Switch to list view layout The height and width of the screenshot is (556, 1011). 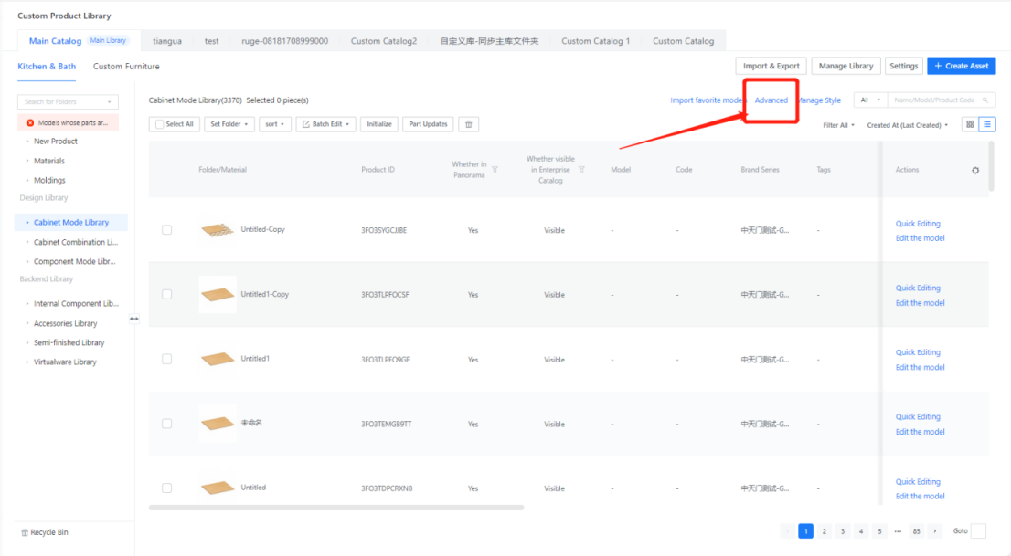pyautogui.click(x=986, y=124)
